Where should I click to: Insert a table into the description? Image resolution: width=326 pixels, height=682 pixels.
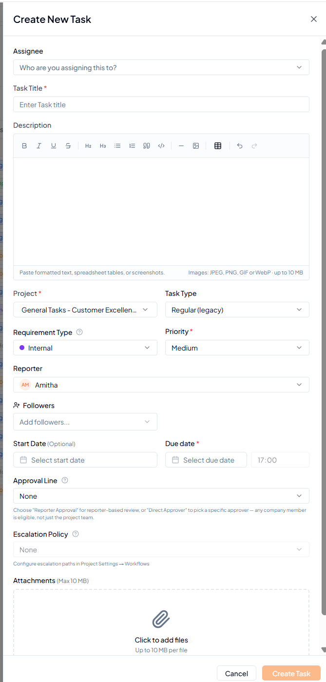pos(218,146)
